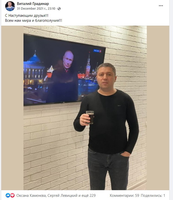View Поделились: 1 shares list
The image size is (173, 200).
pos(153,195)
